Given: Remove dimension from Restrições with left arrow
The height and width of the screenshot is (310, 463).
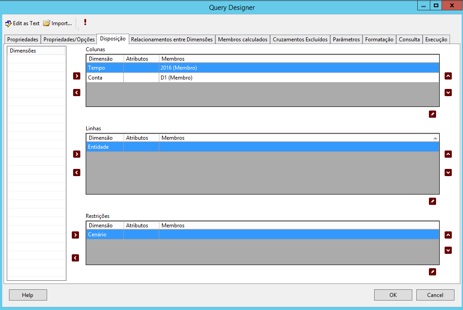Looking at the screenshot, I should tap(75, 258).
